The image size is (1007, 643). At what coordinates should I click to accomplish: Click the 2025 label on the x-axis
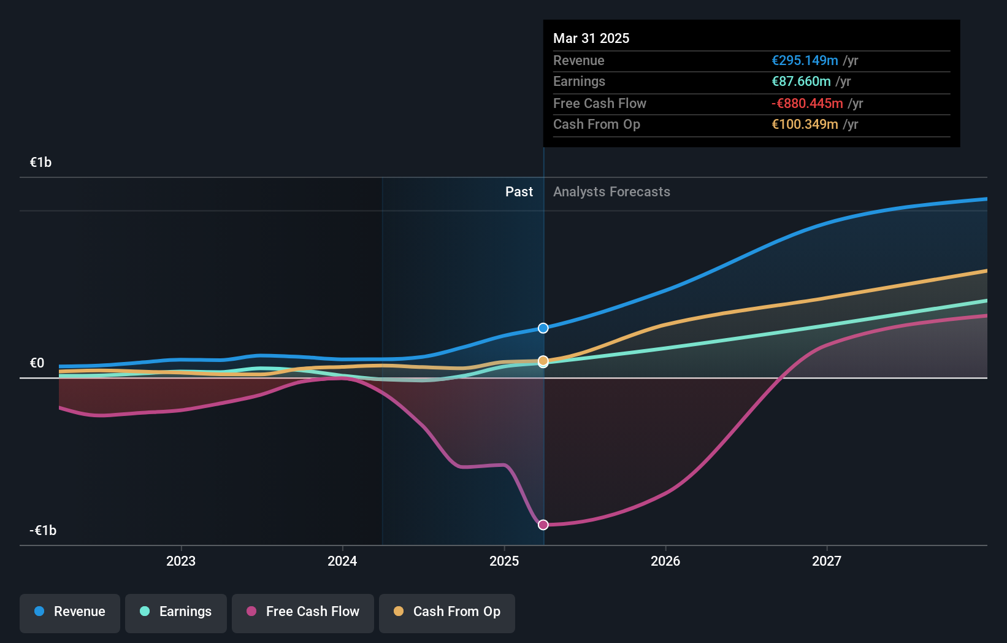click(504, 560)
